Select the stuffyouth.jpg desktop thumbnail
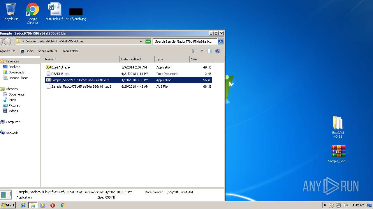 76,14
